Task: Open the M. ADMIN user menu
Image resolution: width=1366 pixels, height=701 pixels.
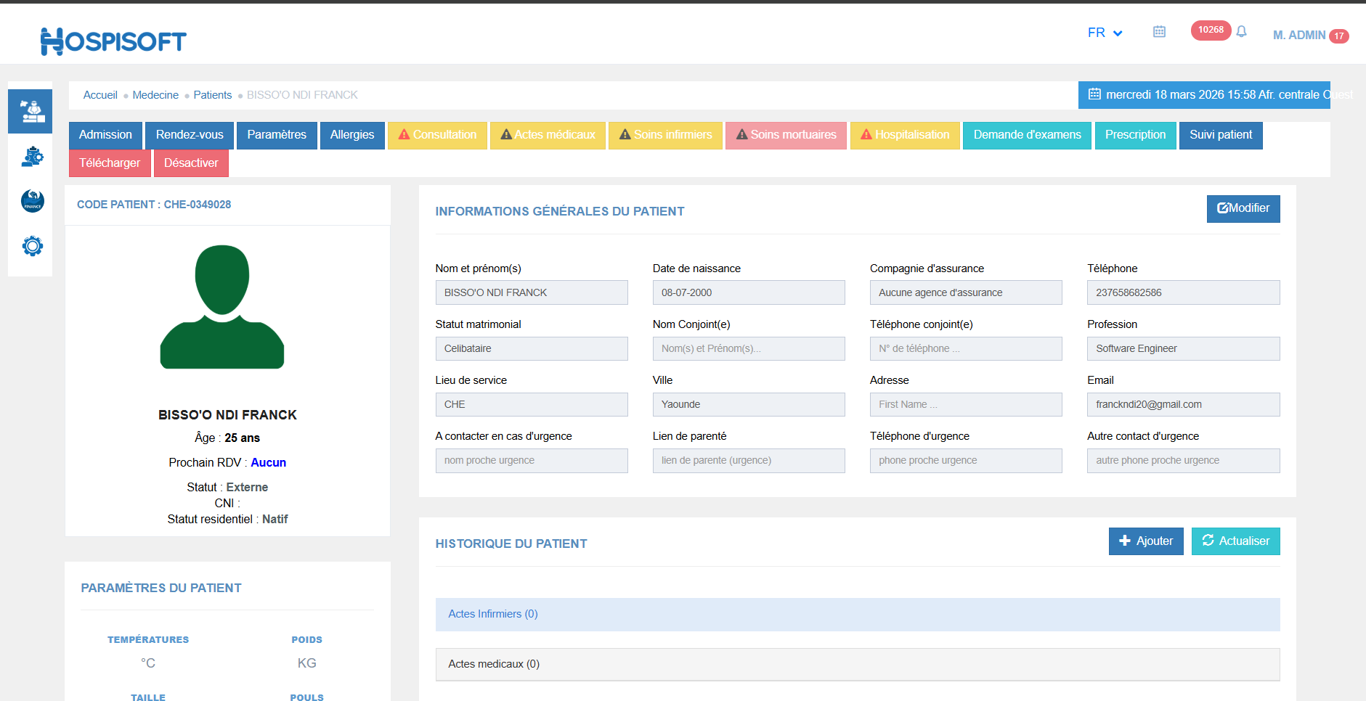Action: click(x=1299, y=35)
